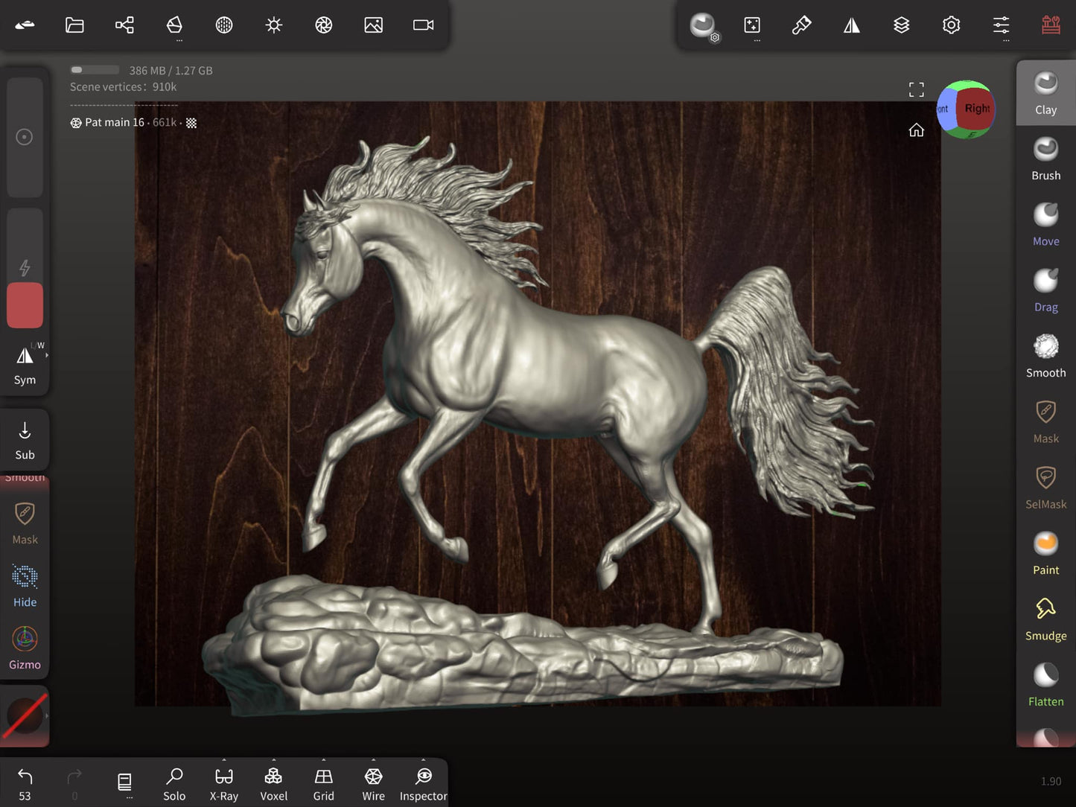Toggle Wire frame display
Screen dimensions: 1076x807
click(373, 782)
